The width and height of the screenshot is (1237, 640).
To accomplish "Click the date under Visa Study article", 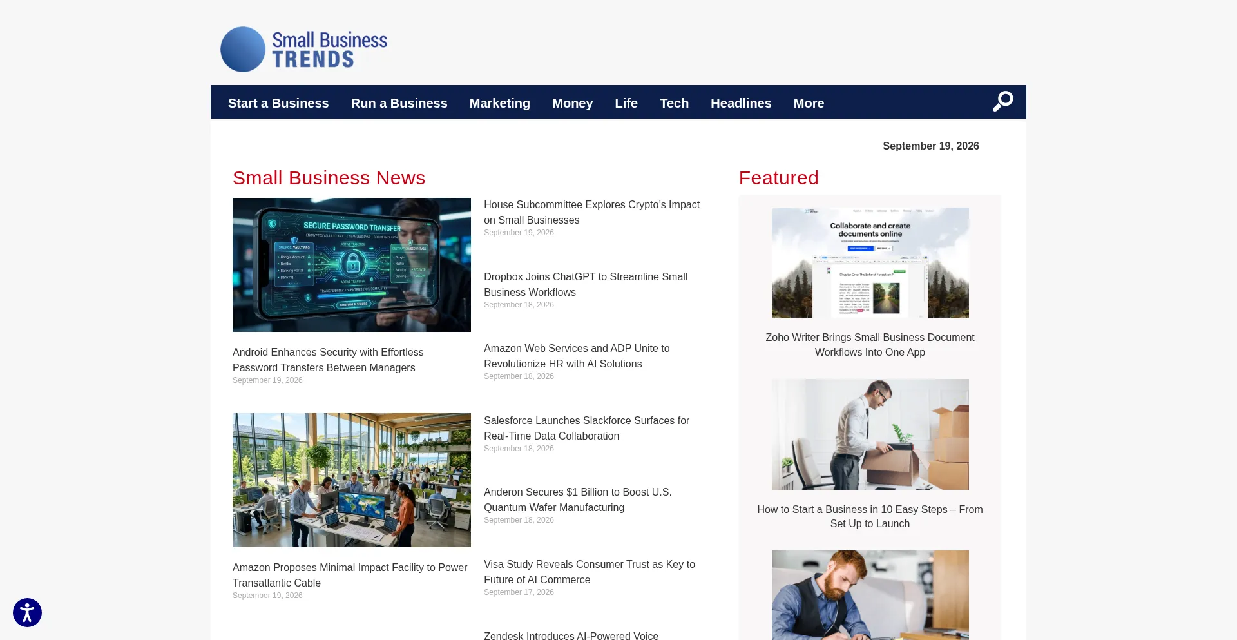I will (x=519, y=592).
